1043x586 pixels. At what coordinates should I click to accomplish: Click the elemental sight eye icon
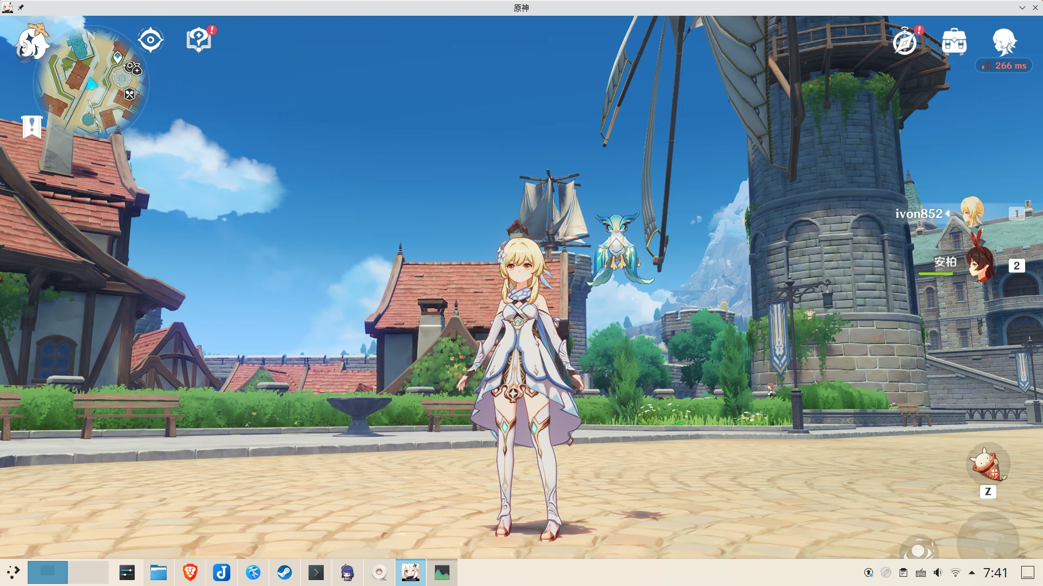(150, 40)
